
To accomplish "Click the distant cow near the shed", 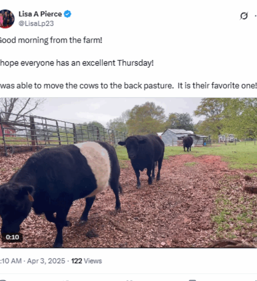I will tap(188, 144).
